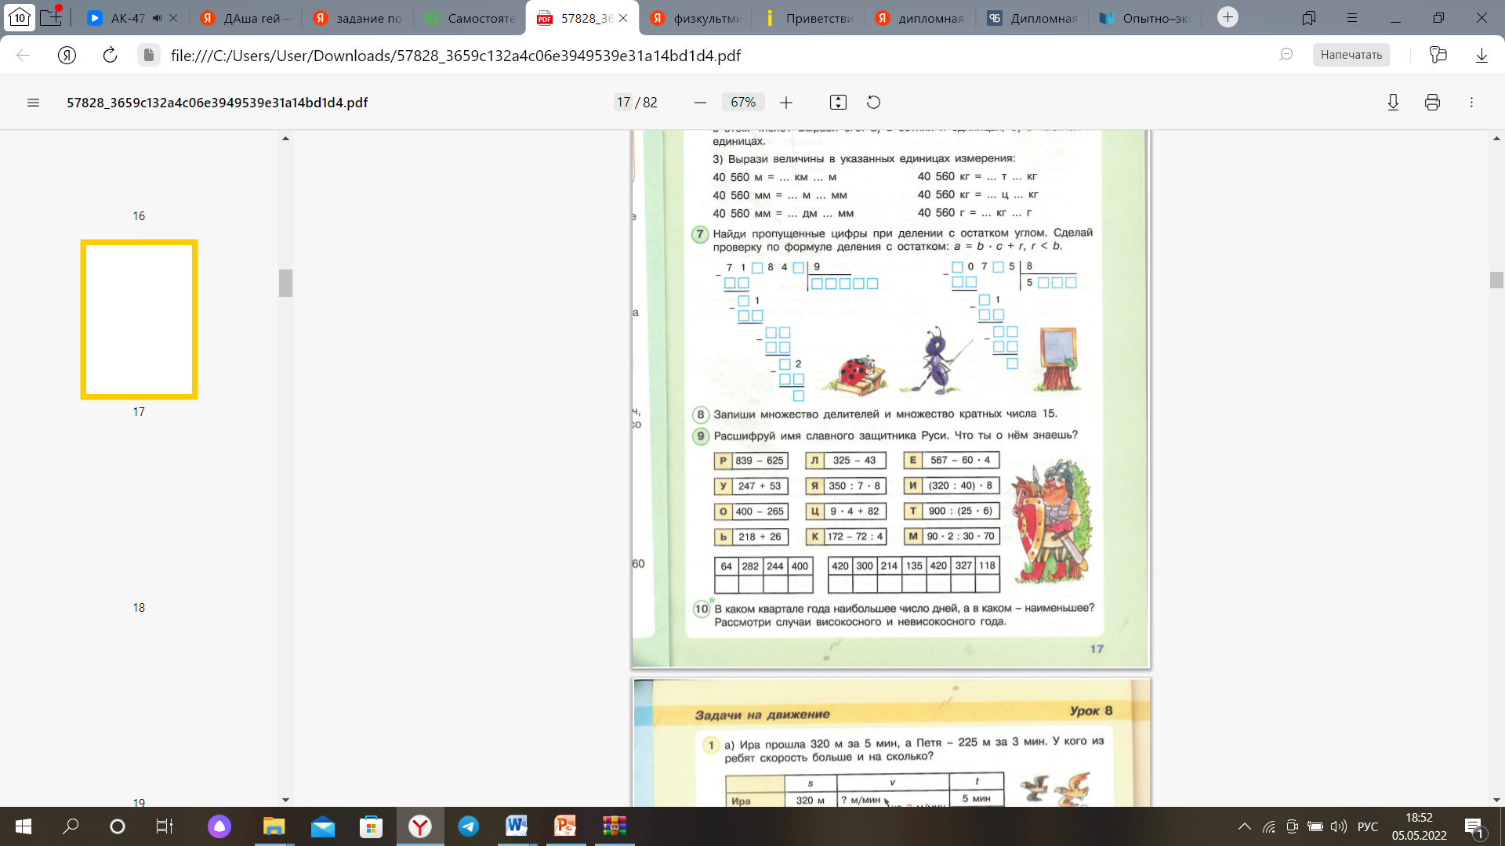Click the 67% zoom level field

click(x=743, y=103)
